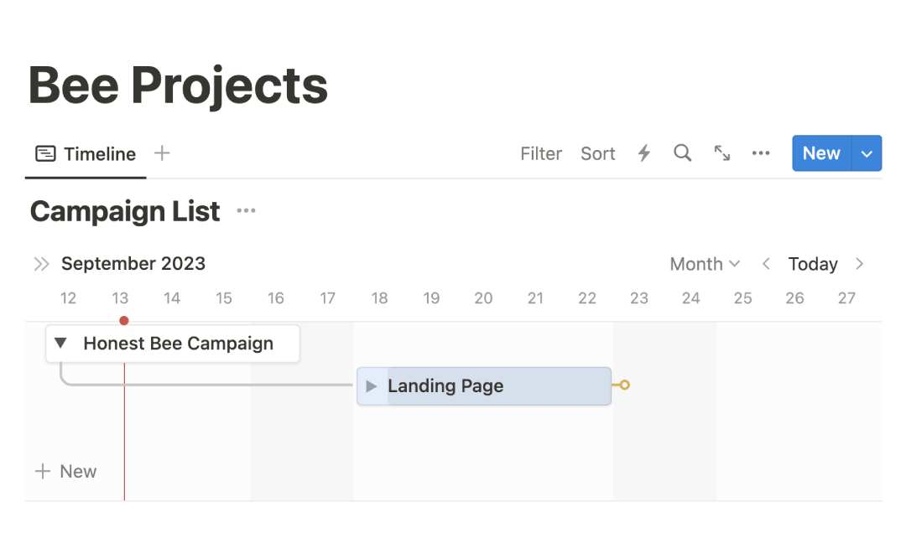Go to the next timeline period arrow
Image resolution: width=906 pixels, height=543 pixels.
tap(860, 264)
